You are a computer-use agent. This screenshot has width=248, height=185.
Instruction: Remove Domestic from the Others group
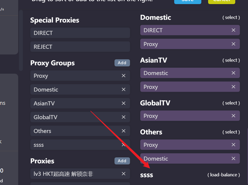233,158
